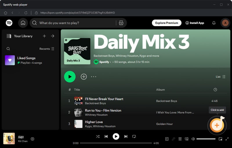Viewport: 232px width, 148px height.
Task: Click the search magnifier in top bar
Action: coord(34,23)
